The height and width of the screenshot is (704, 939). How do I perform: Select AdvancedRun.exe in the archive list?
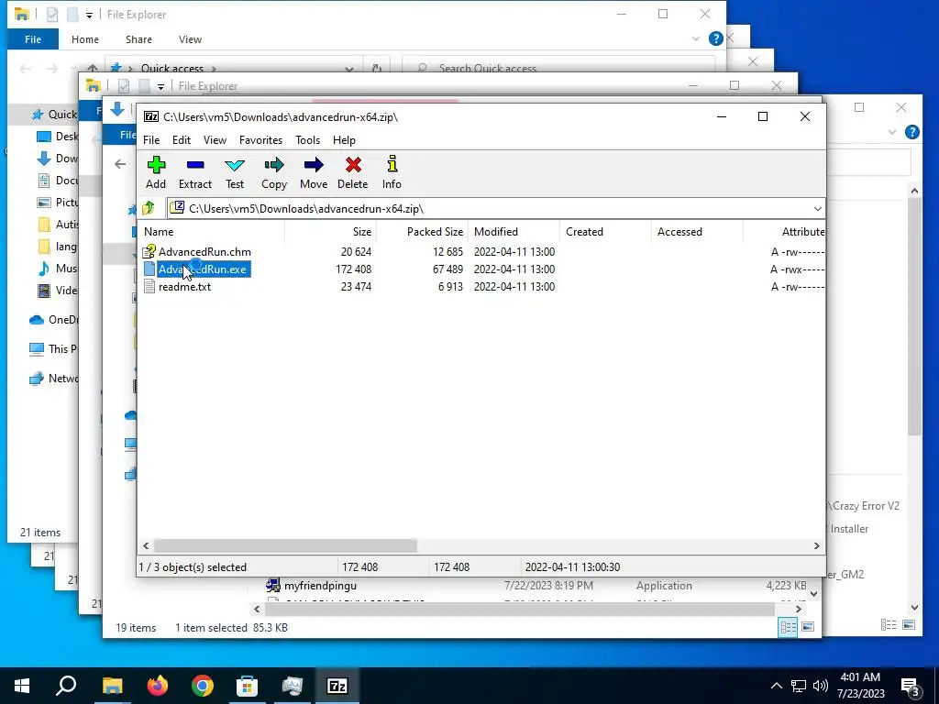pos(203,269)
